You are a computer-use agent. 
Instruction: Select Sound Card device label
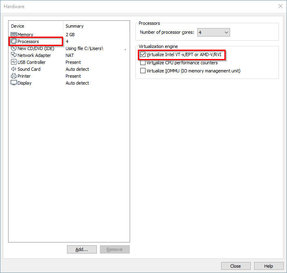pos(29,69)
